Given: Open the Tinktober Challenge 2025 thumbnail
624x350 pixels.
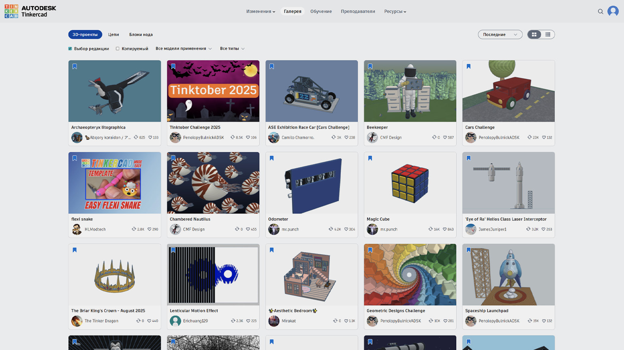Looking at the screenshot, I should click(x=213, y=91).
